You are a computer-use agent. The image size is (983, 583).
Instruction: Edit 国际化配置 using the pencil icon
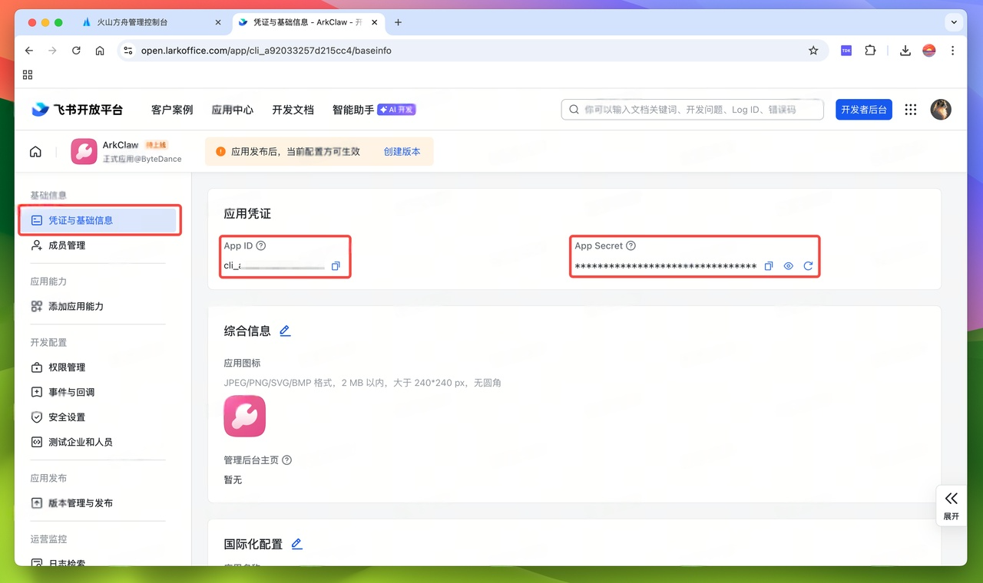(x=297, y=544)
